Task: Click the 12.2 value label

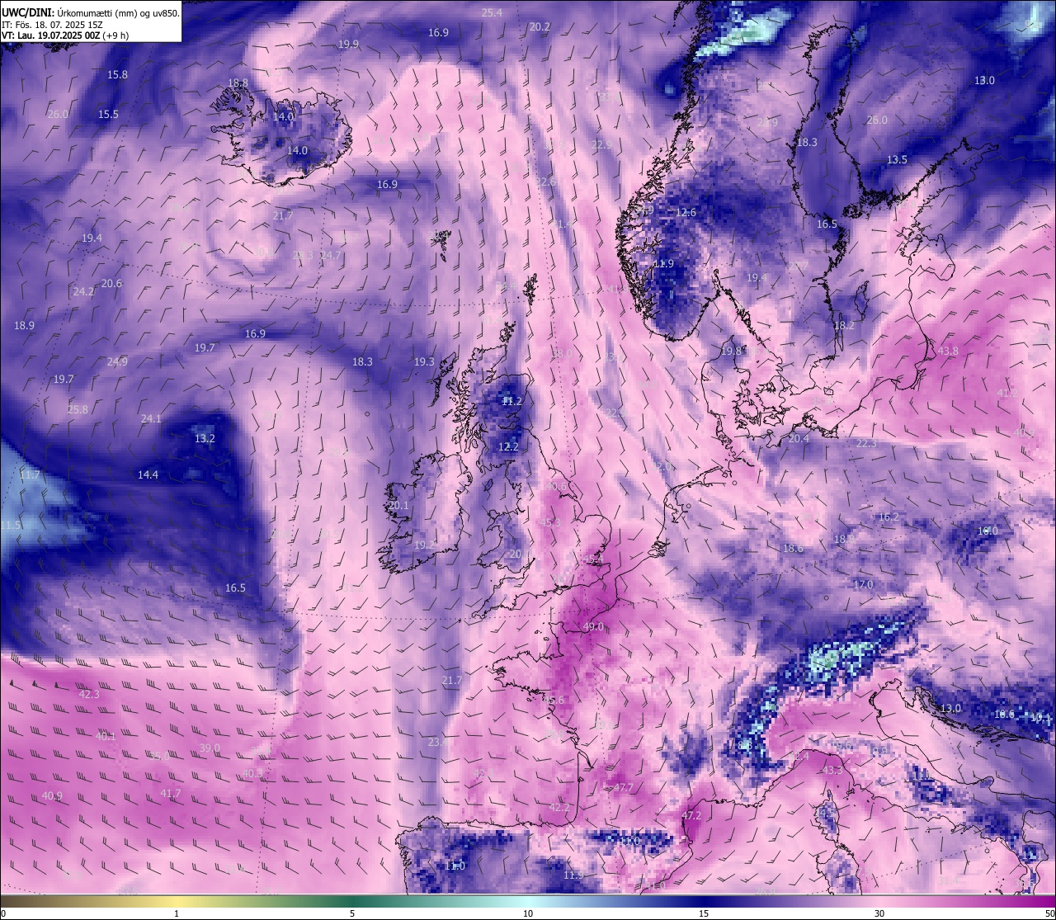Action: pyautogui.click(x=508, y=446)
